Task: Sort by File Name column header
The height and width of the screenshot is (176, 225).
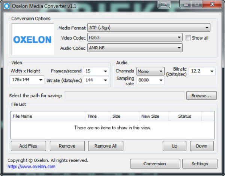Action: [x=48, y=116]
